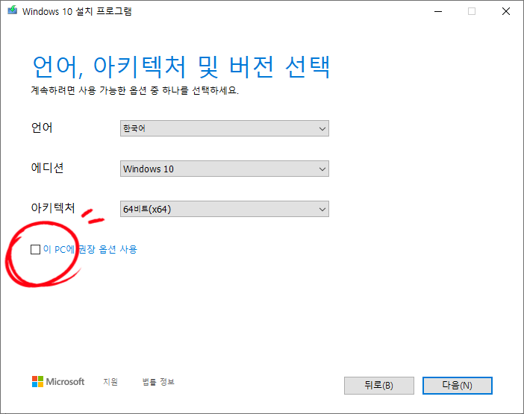Click the window title 'Windows 10 설치 프로그램'
This screenshot has height=414, width=524.
[77, 11]
